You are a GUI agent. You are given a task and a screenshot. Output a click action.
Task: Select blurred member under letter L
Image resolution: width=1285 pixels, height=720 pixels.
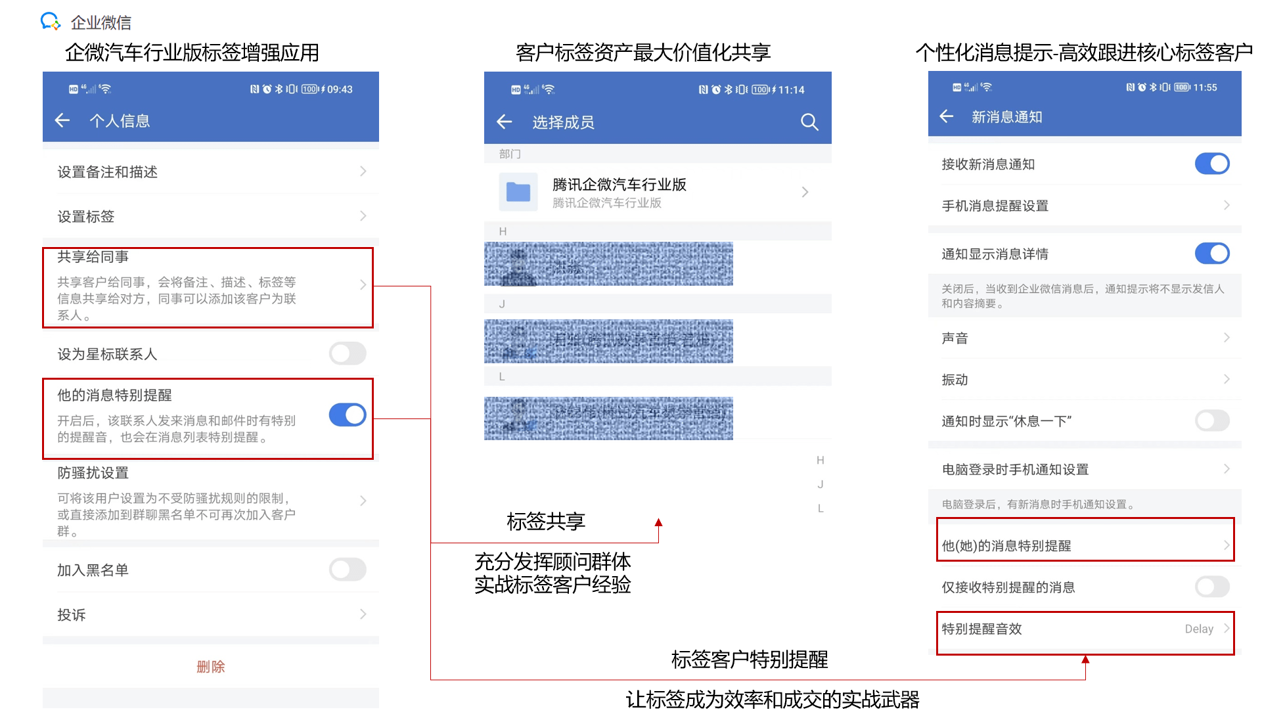[608, 418]
